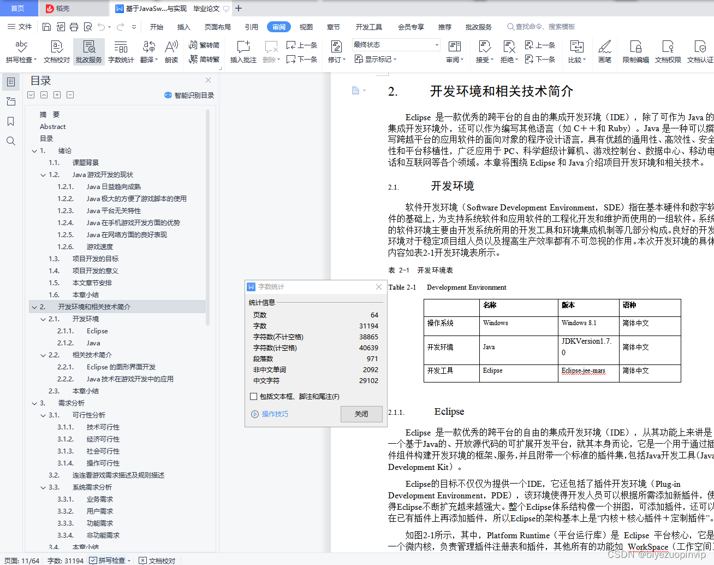714x565 pixels.
Task: Toggle 拼写检查 in the status bar
Action: coord(109,561)
